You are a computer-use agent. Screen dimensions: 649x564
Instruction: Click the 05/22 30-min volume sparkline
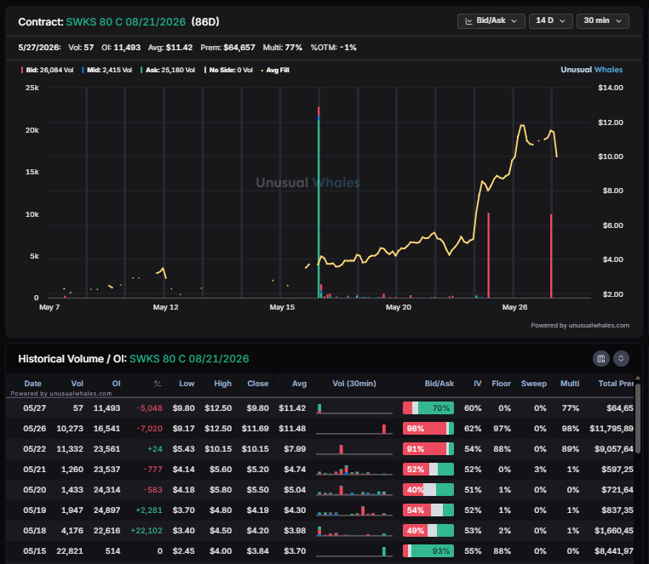354,449
